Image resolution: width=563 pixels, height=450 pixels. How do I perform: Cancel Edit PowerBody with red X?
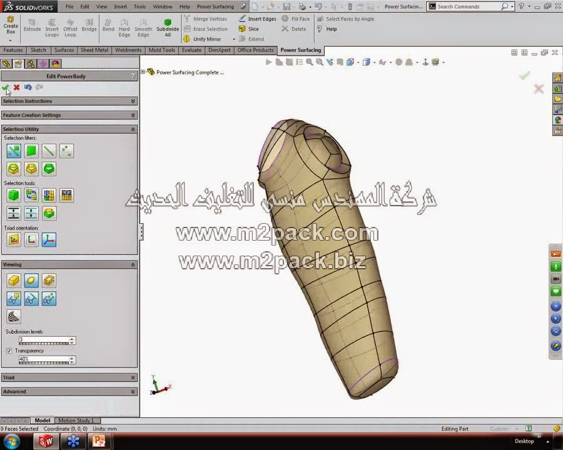click(x=16, y=87)
